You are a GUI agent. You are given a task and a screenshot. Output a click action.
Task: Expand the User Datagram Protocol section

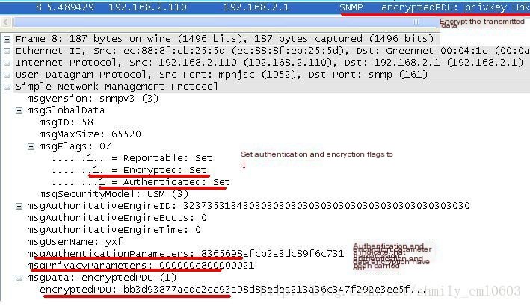pyautogui.click(x=7, y=75)
